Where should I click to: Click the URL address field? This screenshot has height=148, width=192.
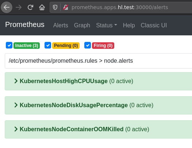121,7
